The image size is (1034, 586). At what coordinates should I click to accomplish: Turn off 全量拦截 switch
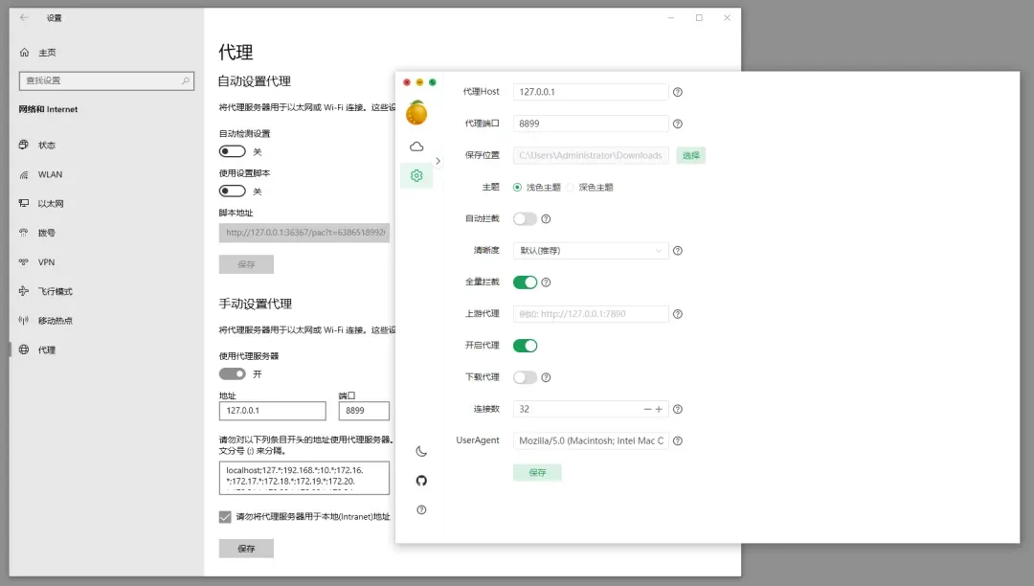525,282
